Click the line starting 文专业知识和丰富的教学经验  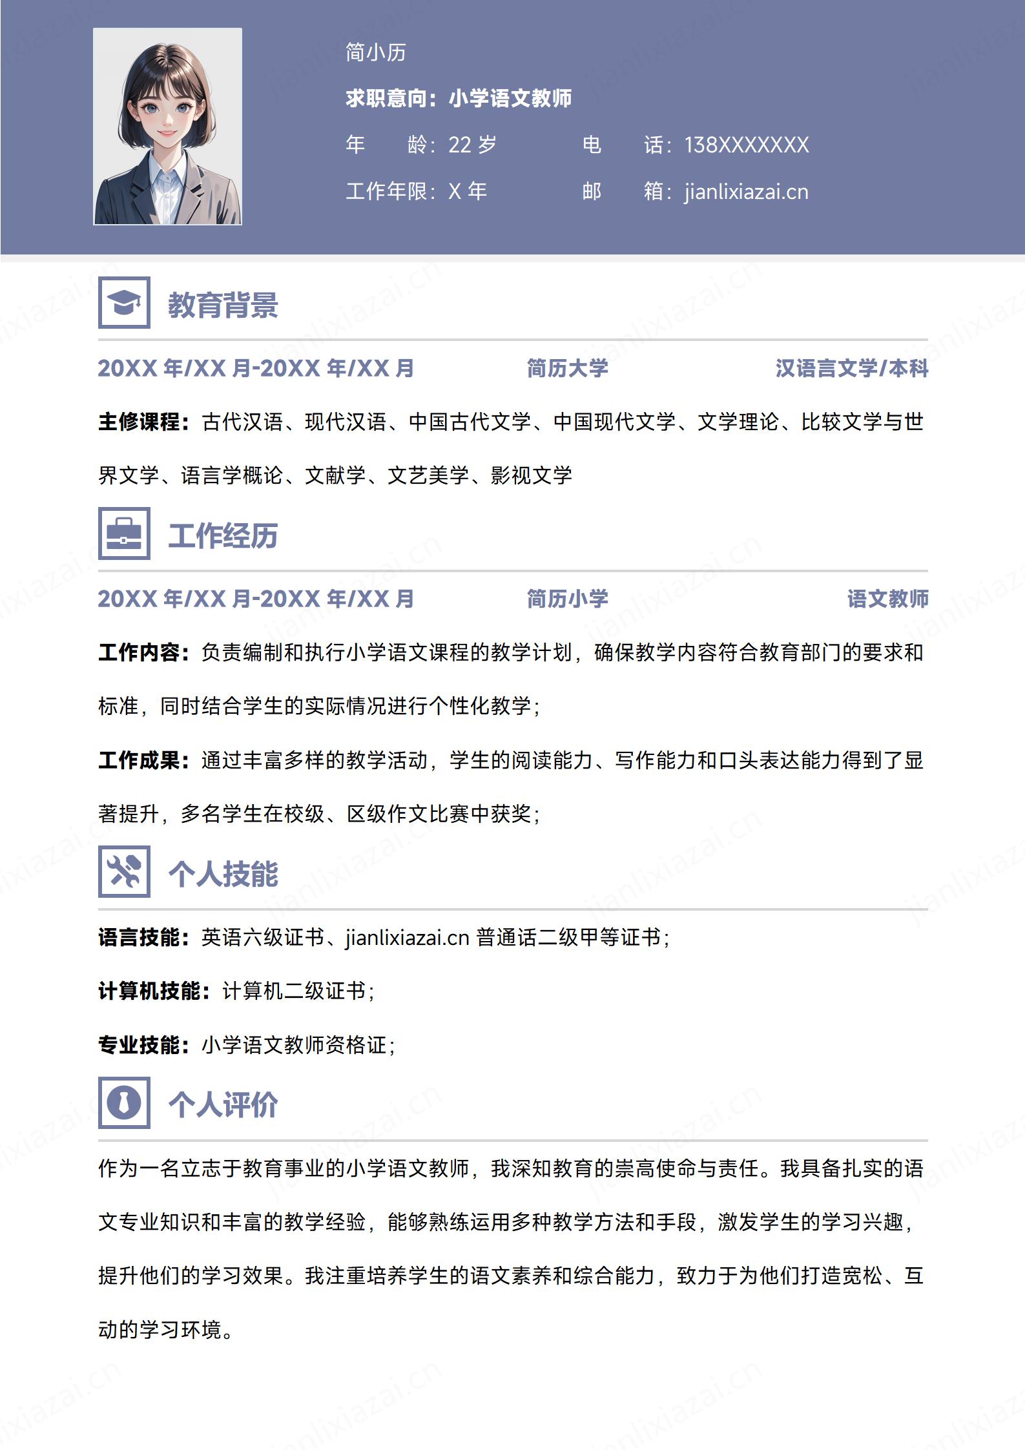point(506,1222)
